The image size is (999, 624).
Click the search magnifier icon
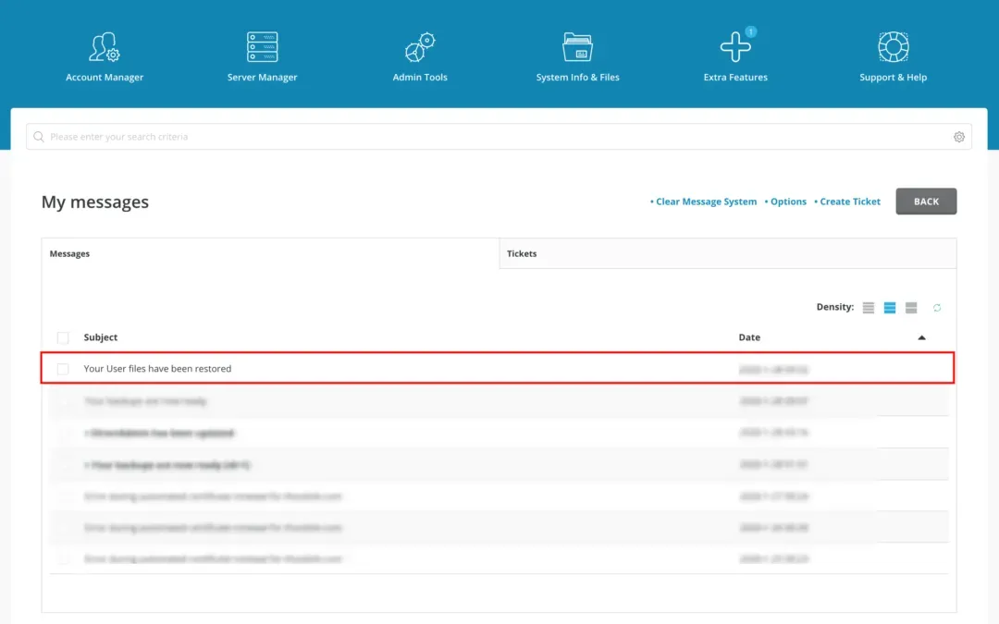pos(39,137)
